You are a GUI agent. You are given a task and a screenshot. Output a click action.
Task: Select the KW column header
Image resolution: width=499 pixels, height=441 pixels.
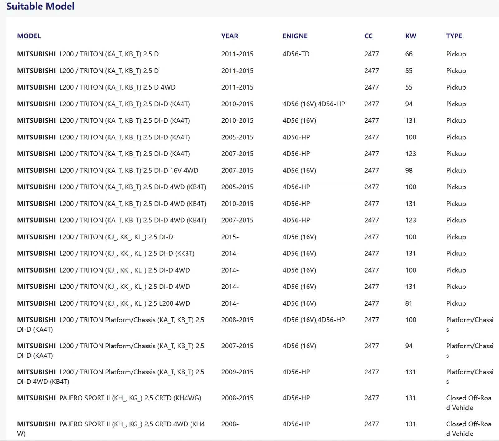[x=411, y=36]
